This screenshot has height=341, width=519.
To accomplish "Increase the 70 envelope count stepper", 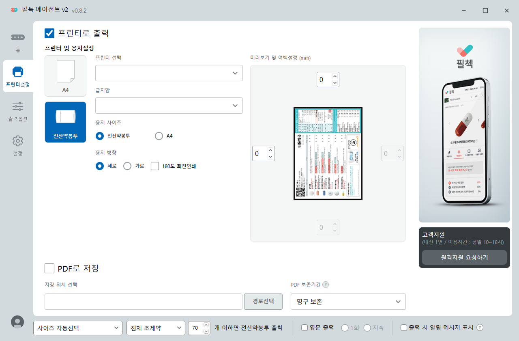I will click(x=207, y=325).
